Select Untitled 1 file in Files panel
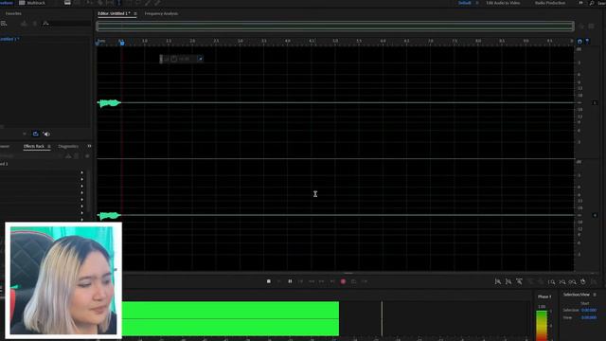Image resolution: width=606 pixels, height=341 pixels. (x=9, y=39)
